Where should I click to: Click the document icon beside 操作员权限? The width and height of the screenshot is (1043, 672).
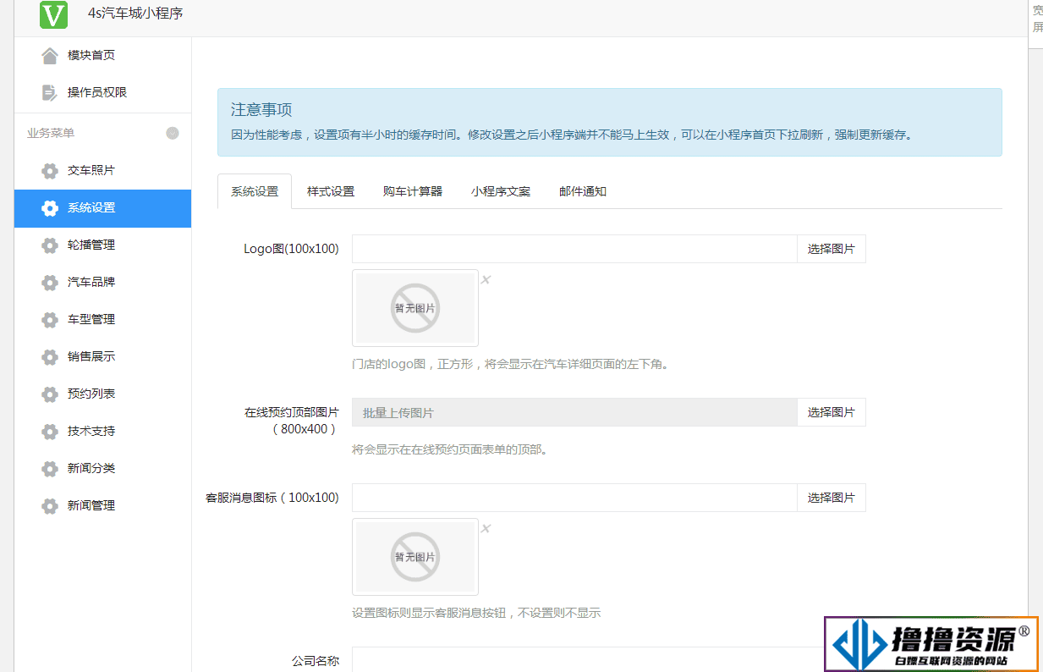coord(50,92)
